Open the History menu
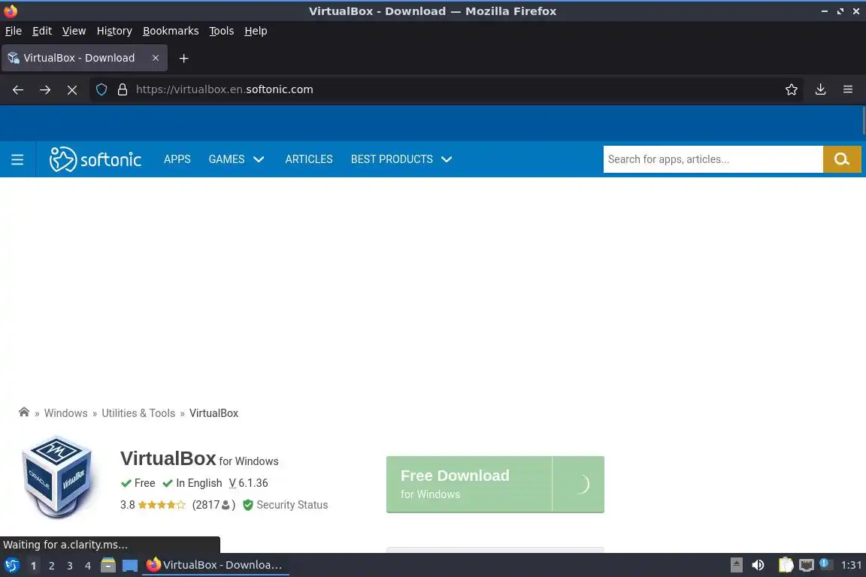 (x=114, y=31)
